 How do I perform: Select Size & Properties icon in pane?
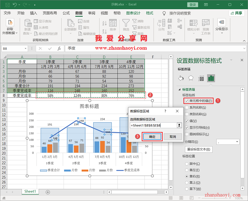pos(201,78)
